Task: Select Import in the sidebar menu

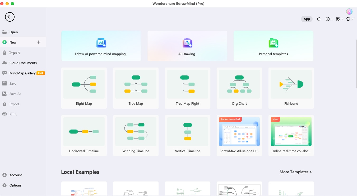Action: [23, 53]
